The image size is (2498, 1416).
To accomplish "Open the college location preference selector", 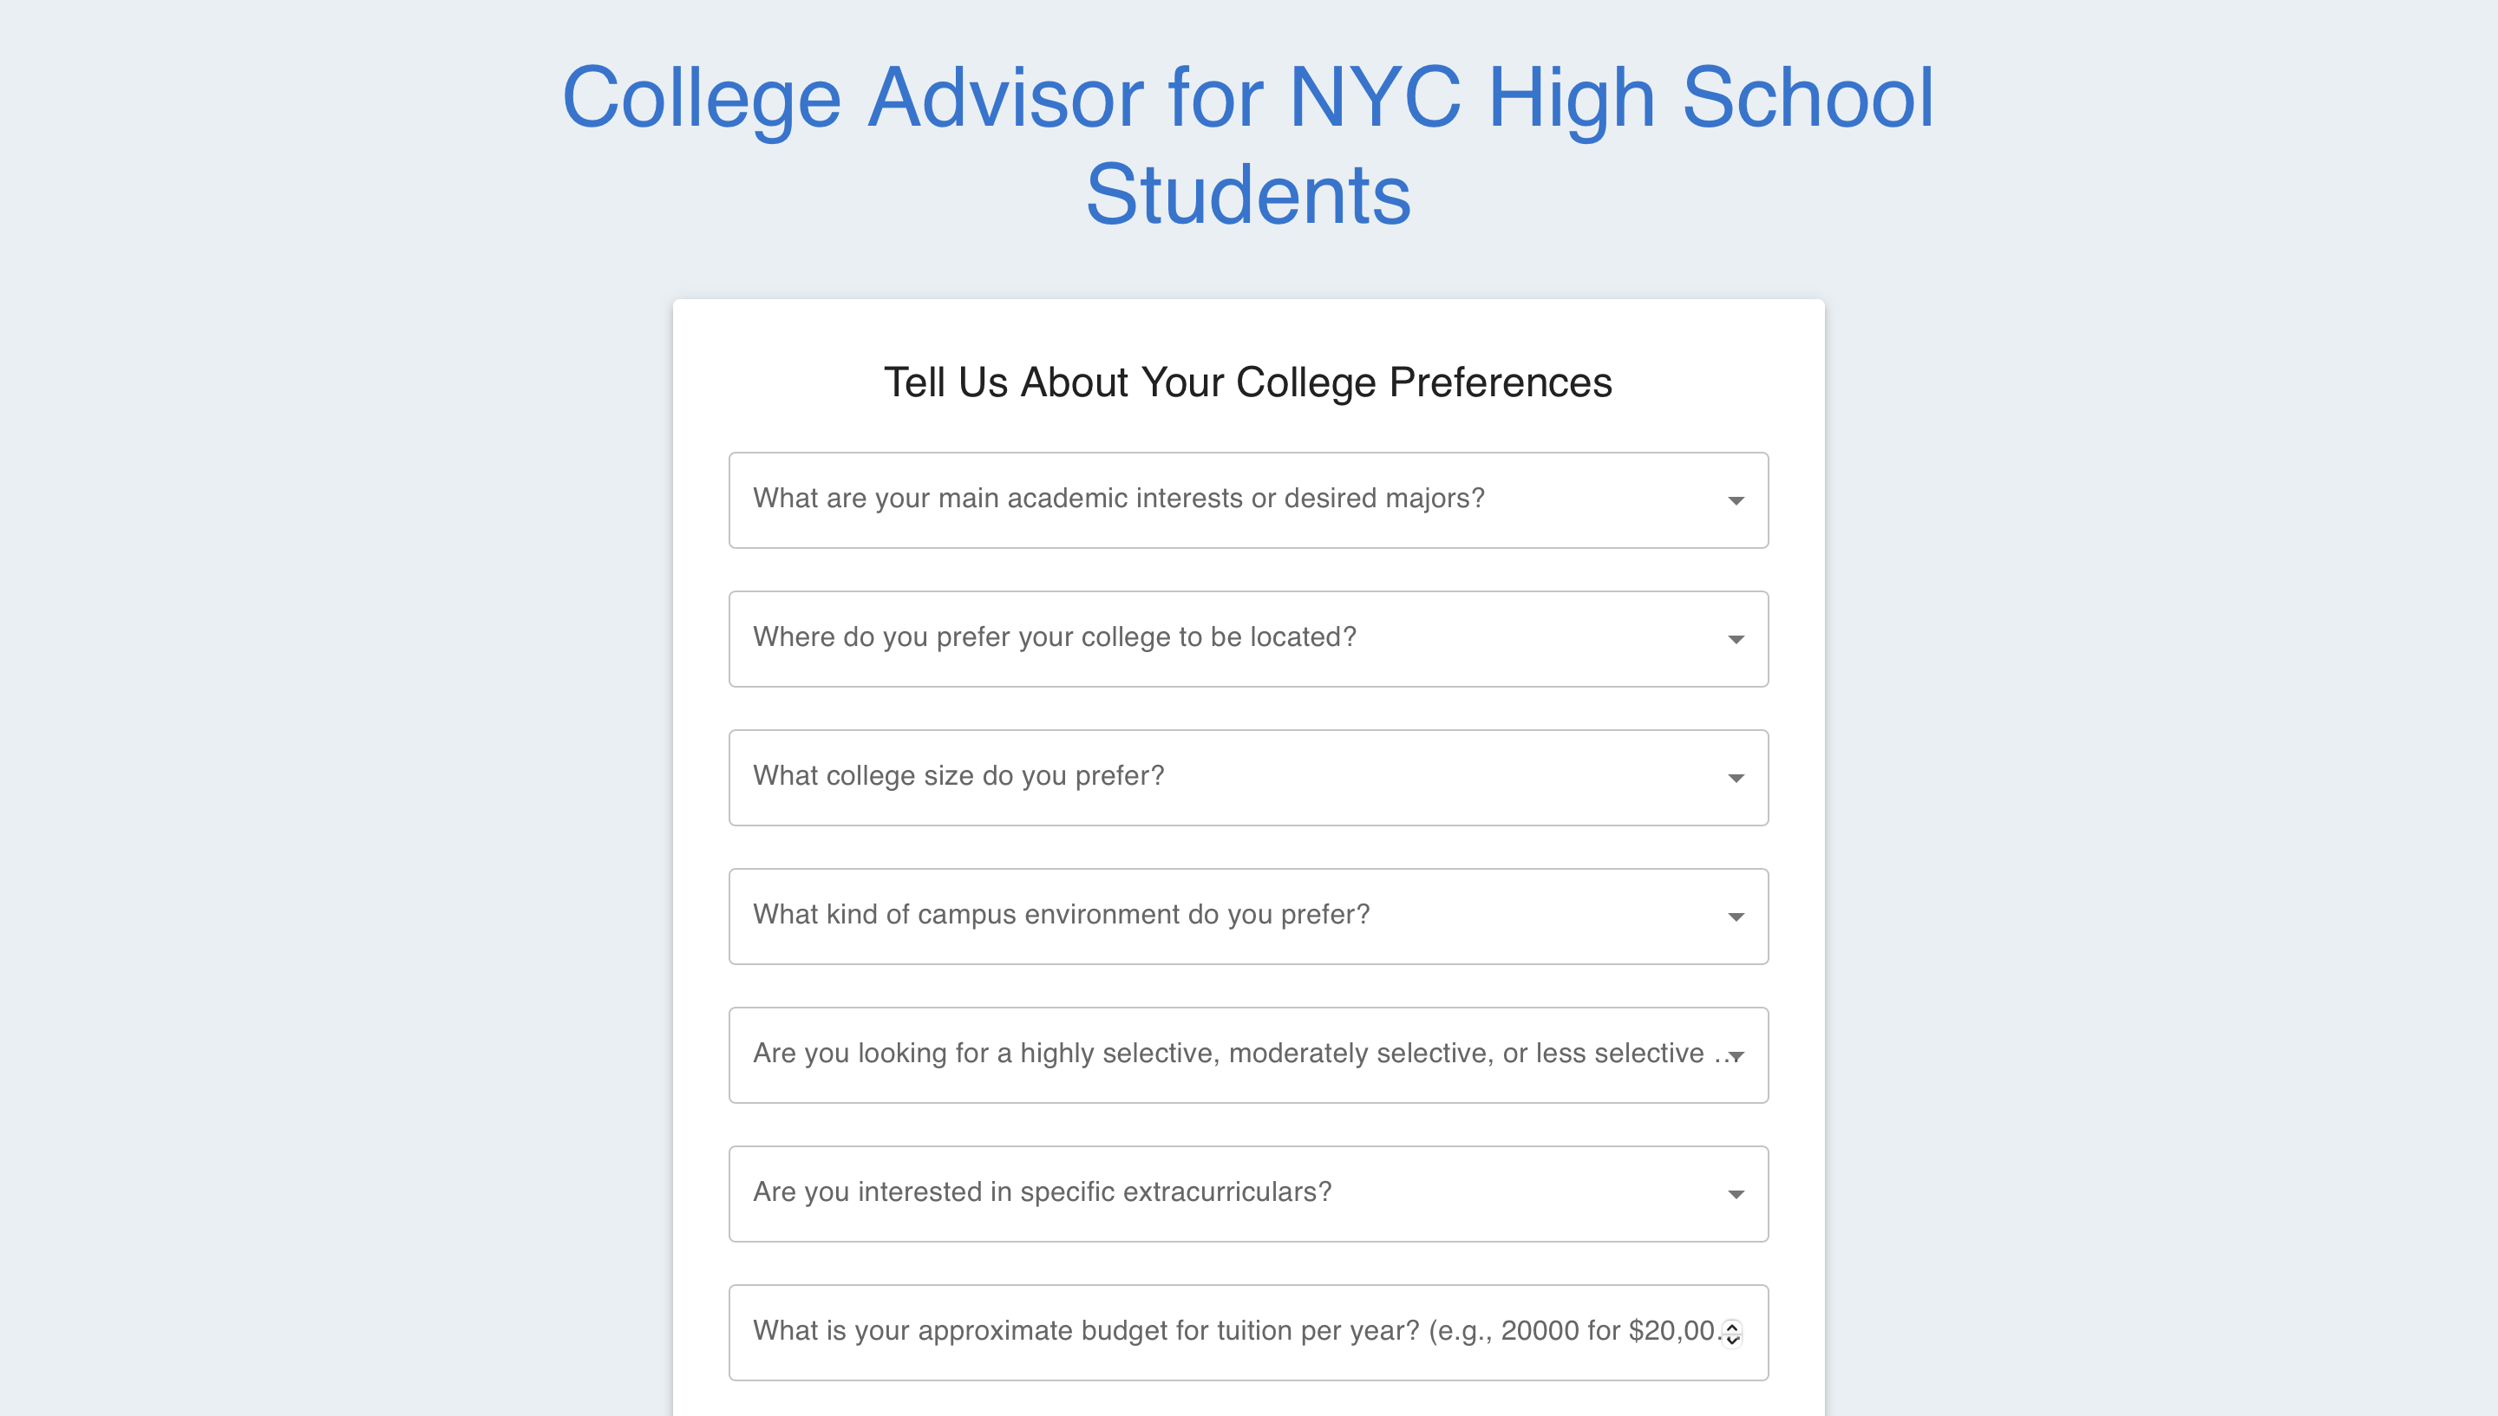I will pyautogui.click(x=1248, y=639).
